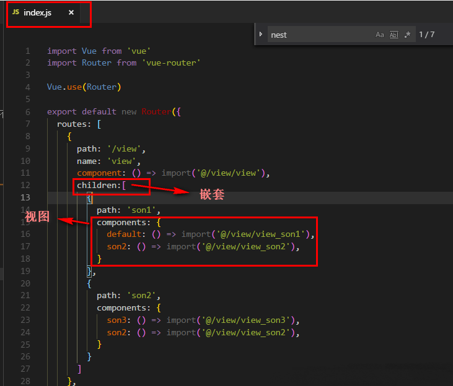Click 'components:' on line 15

[124, 223]
